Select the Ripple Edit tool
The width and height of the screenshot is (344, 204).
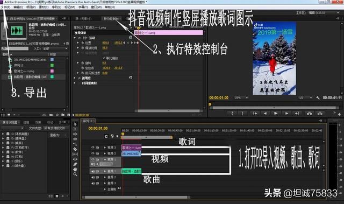(x=75, y=134)
